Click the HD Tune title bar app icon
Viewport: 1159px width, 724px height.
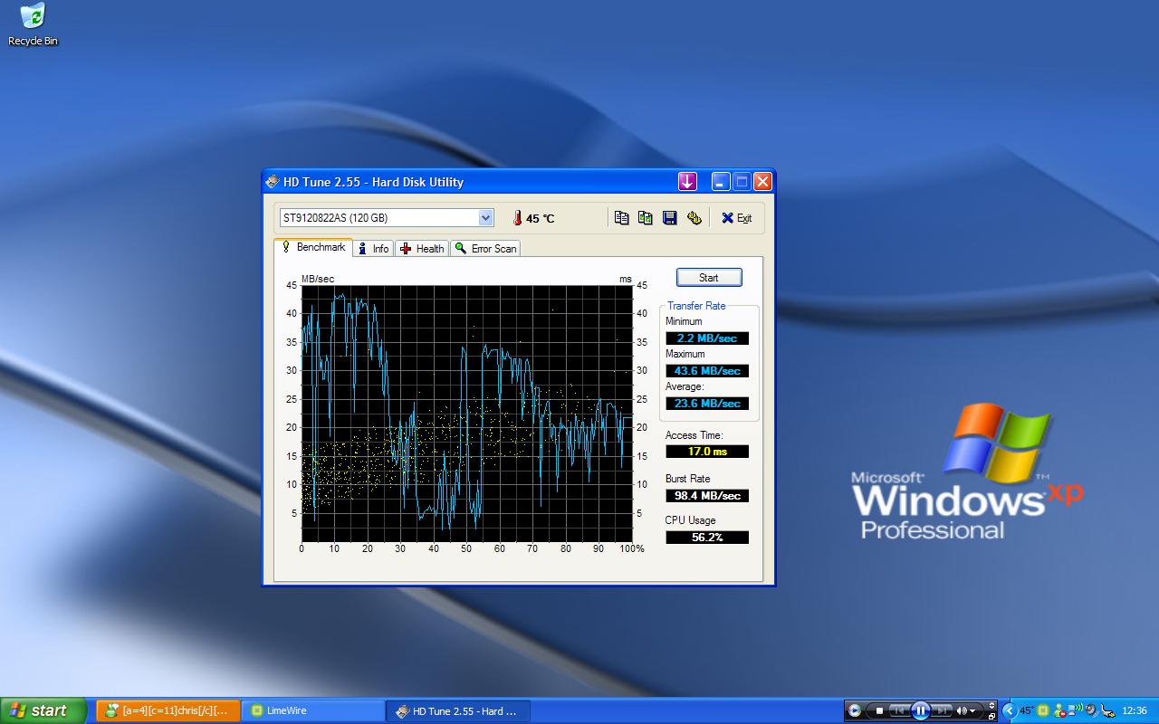(x=273, y=182)
